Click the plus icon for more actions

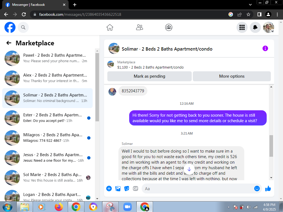109,189
